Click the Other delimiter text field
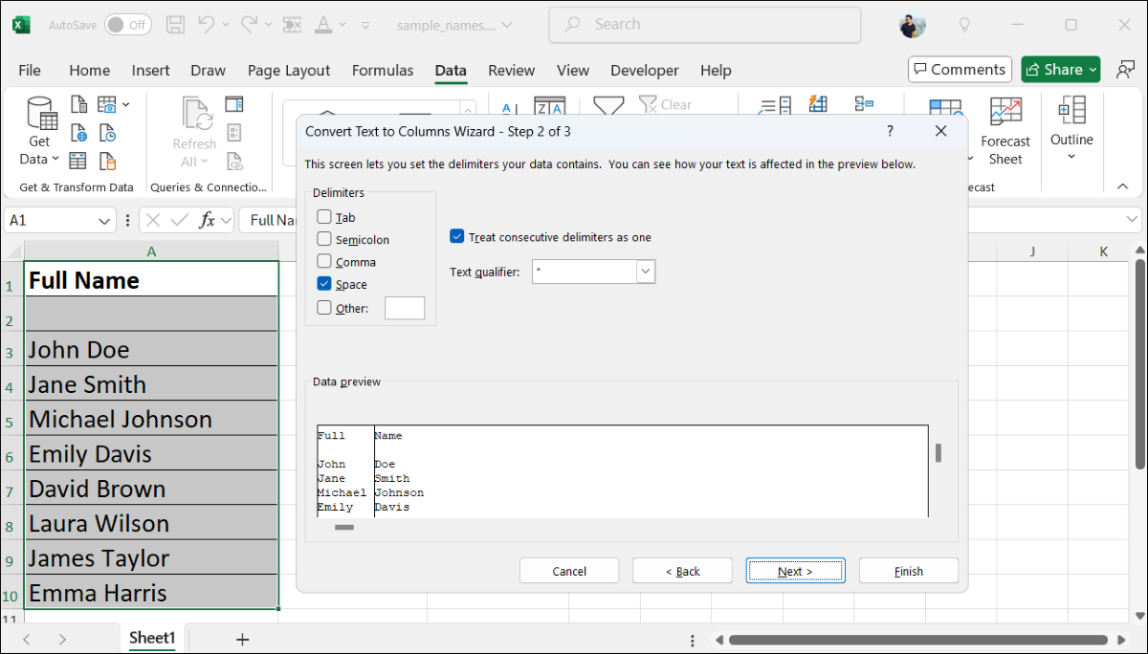This screenshot has width=1148, height=654. 405,308
